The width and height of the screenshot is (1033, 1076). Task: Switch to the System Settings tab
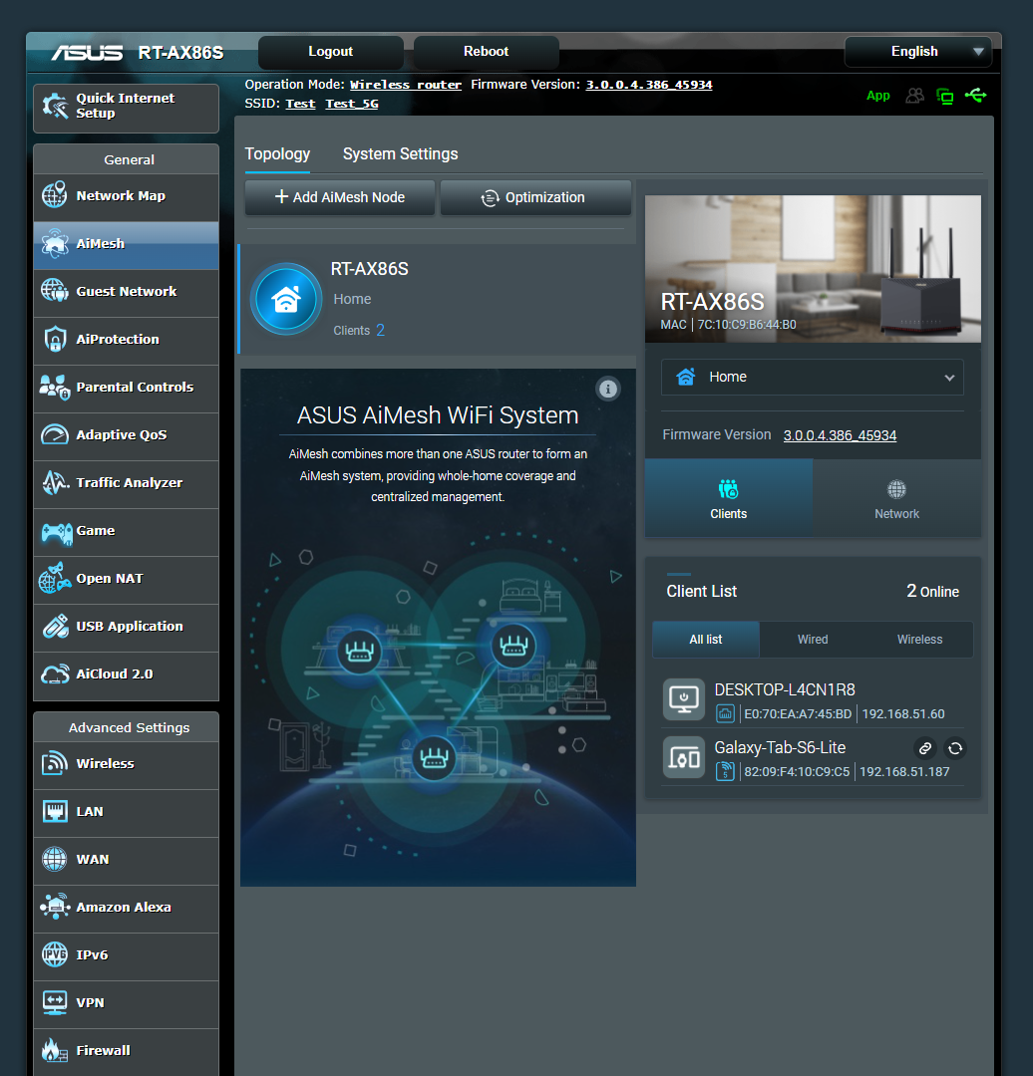400,154
